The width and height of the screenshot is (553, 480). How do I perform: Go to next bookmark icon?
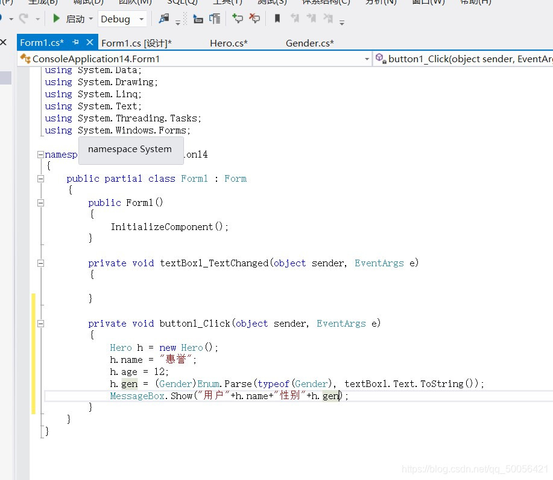[x=311, y=18]
